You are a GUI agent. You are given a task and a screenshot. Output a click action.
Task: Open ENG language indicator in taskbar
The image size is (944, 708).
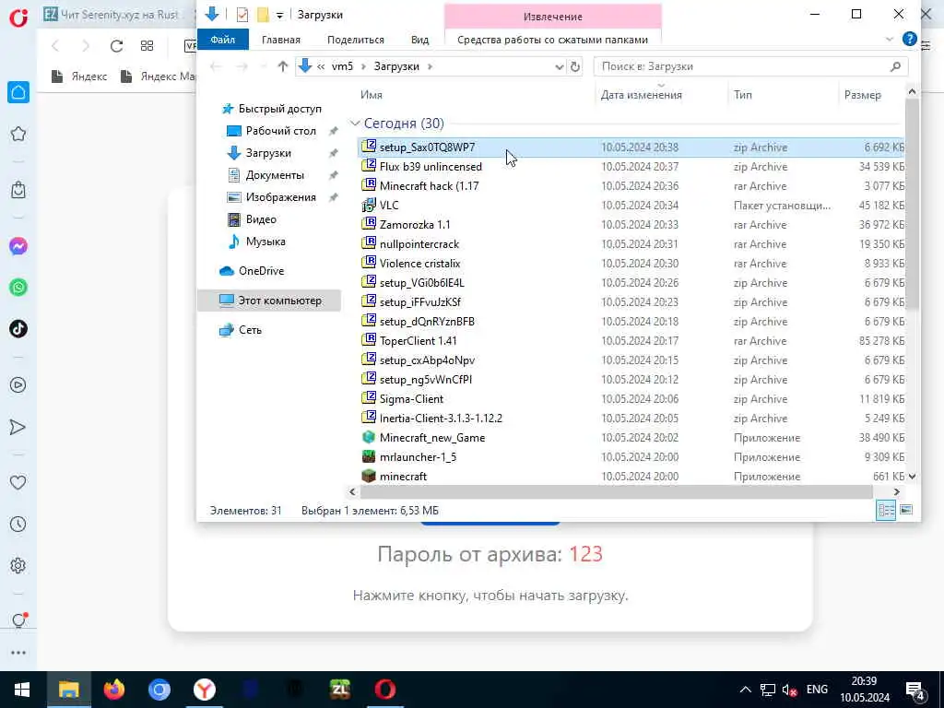tap(817, 690)
